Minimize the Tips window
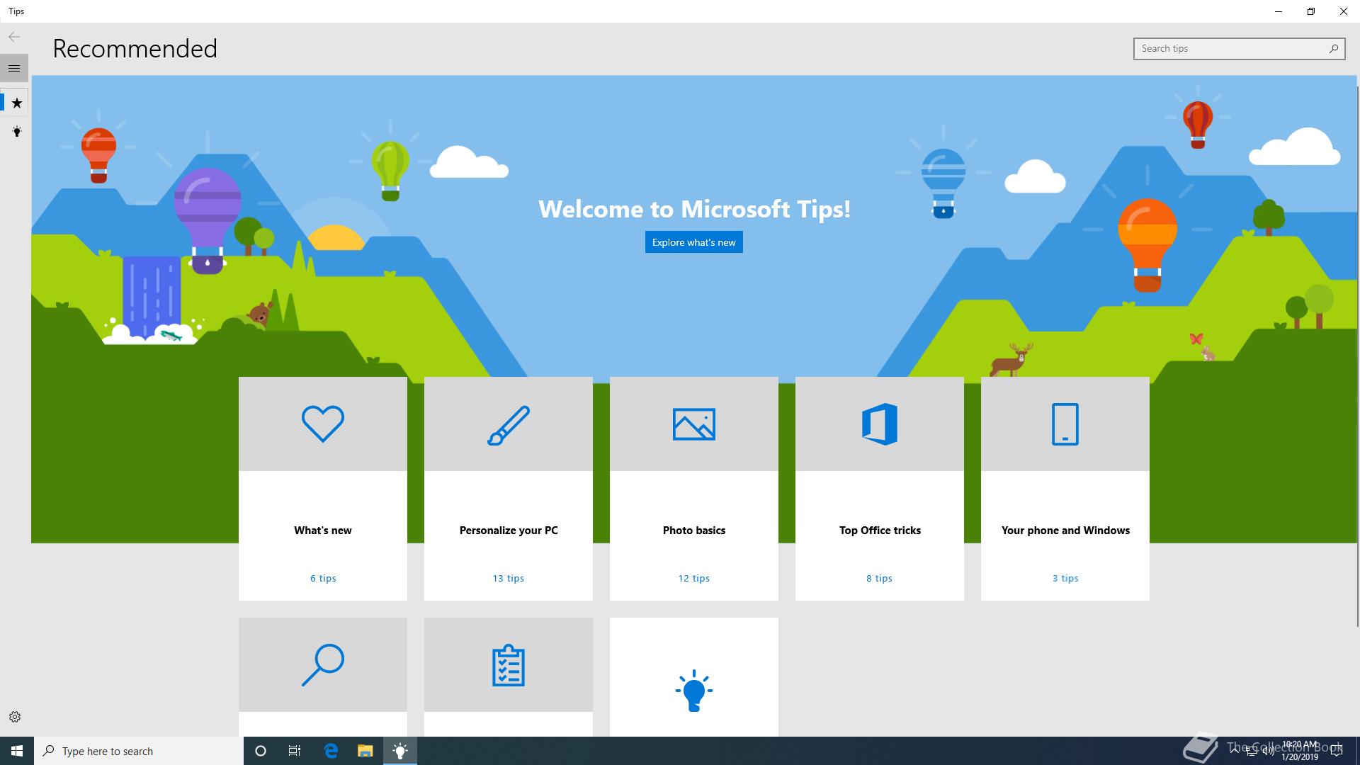The image size is (1360, 765). pos(1279,11)
